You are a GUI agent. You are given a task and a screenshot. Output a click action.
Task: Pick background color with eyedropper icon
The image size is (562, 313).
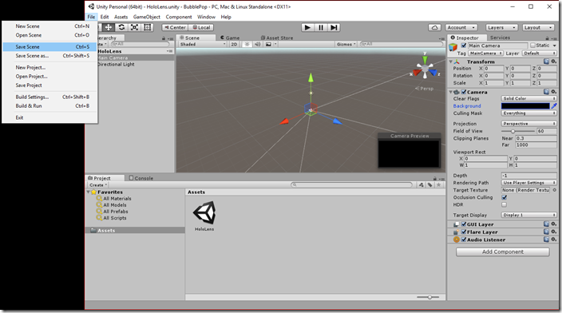(x=554, y=105)
